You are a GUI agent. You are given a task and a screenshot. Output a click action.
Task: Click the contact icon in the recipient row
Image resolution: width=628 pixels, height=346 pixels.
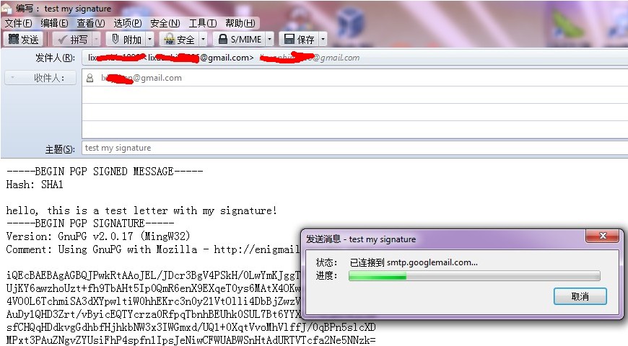[90, 78]
